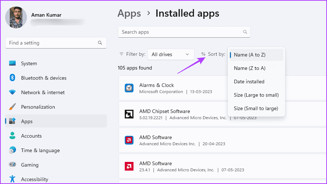Sort by Size (Small to large)
The height and width of the screenshot is (184, 327).
pos(256,108)
